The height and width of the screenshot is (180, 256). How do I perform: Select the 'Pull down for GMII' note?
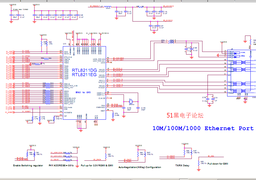[x=218, y=164]
